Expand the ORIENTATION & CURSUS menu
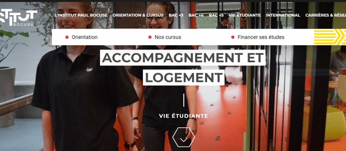The image size is (346, 151). point(138,15)
